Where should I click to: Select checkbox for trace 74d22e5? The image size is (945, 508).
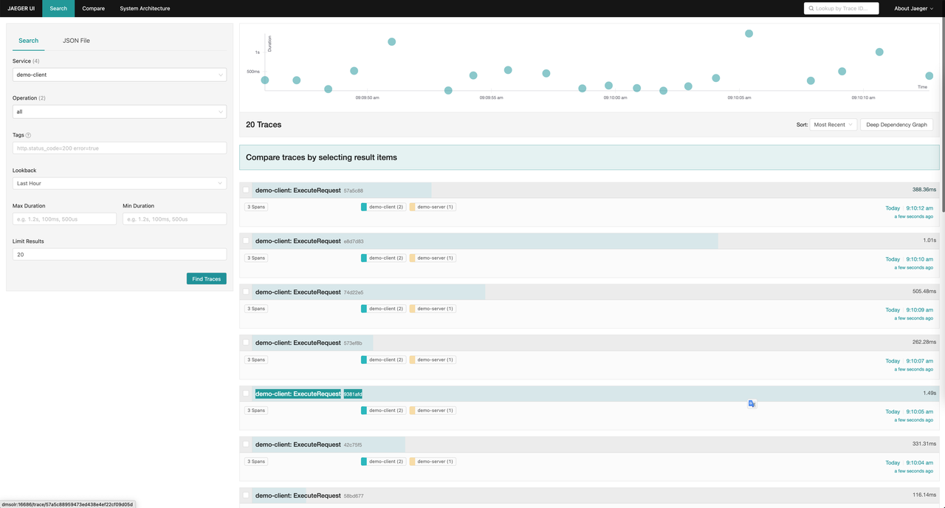246,292
